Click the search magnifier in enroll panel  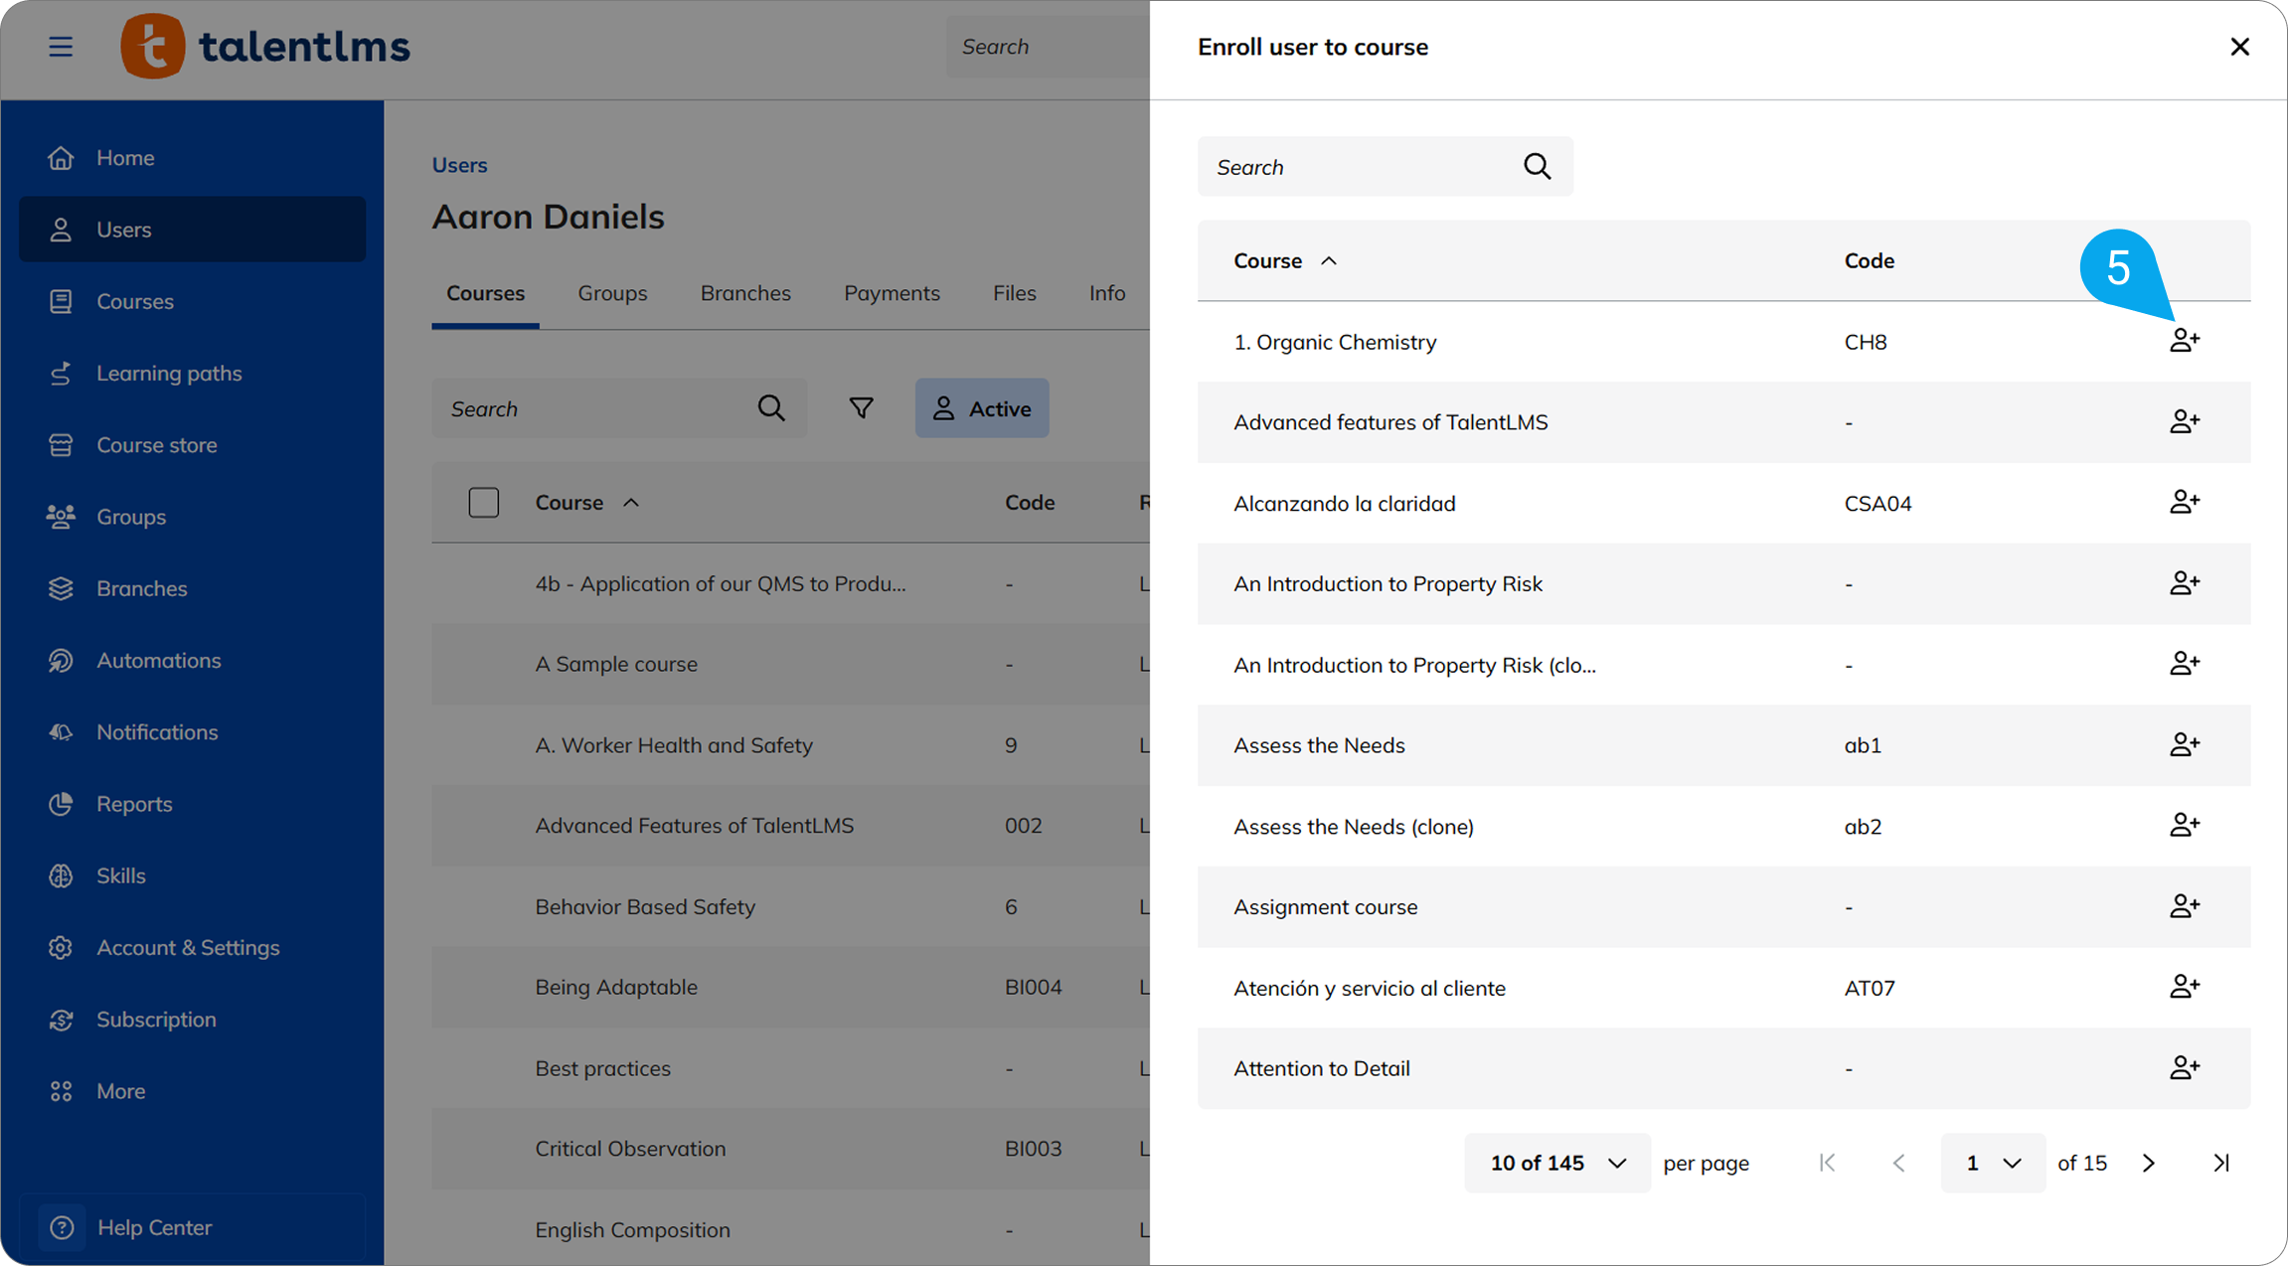click(1537, 166)
